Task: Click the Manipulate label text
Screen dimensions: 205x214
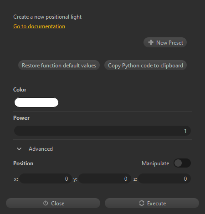Action: point(155,163)
